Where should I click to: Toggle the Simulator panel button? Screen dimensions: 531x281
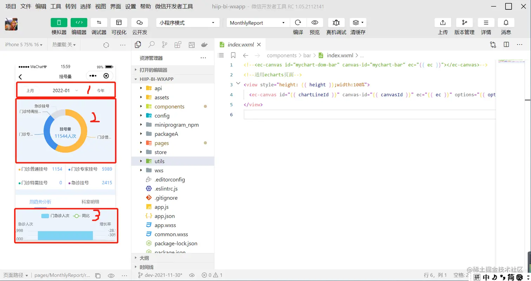[x=59, y=22]
